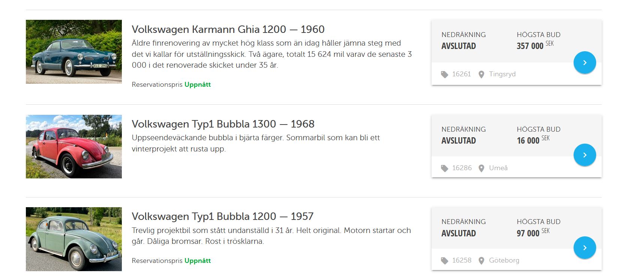Open the blue Karmann Ghia photo
Screen dimensions: 640x279
click(74, 52)
